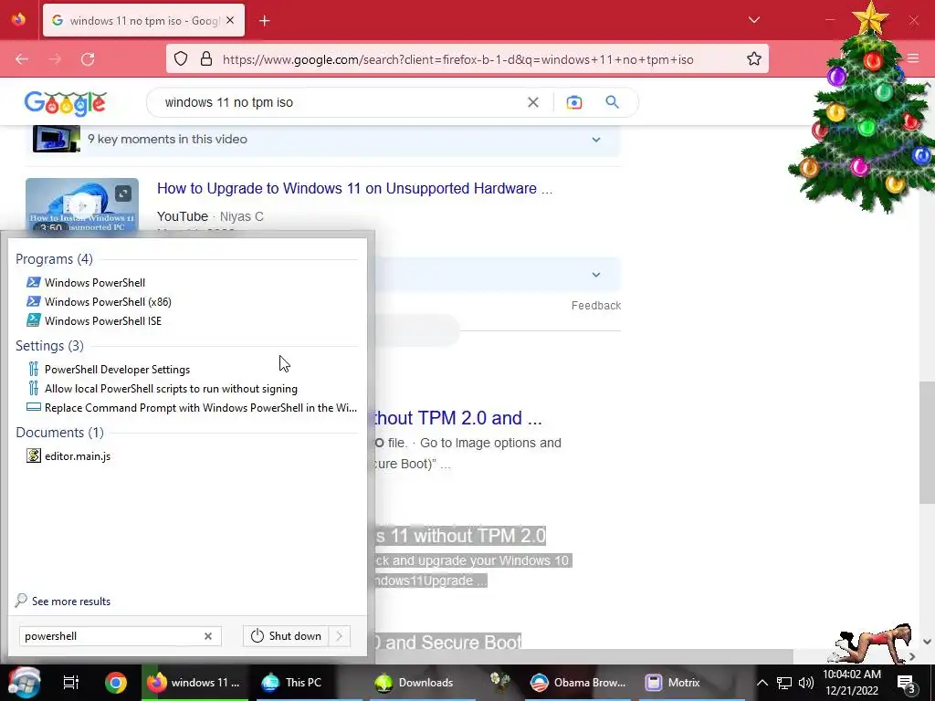The height and width of the screenshot is (701, 935).
Task: Switch to Downloads taskbar window
Action: [x=422, y=683]
